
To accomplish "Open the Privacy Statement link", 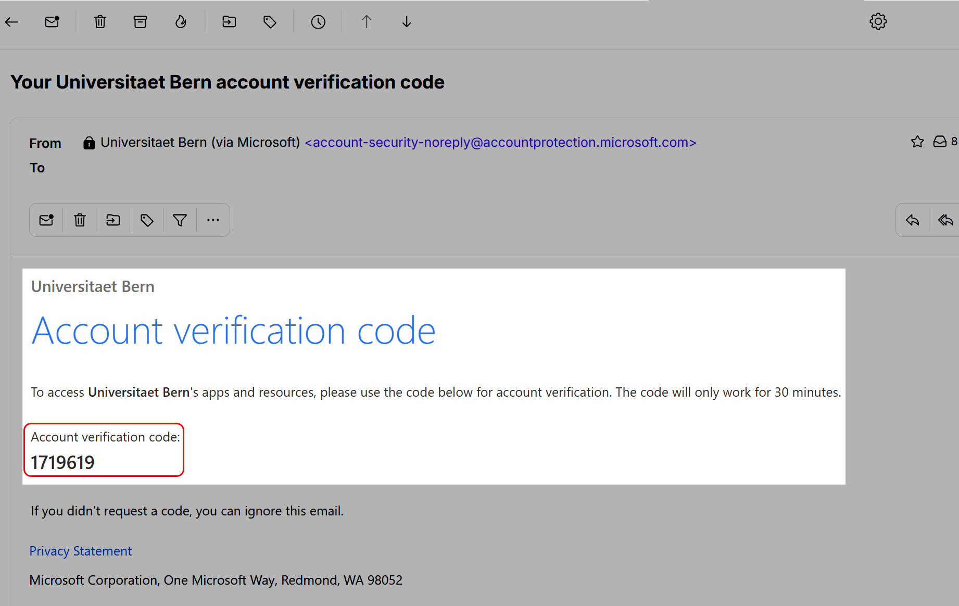I will 81,551.
